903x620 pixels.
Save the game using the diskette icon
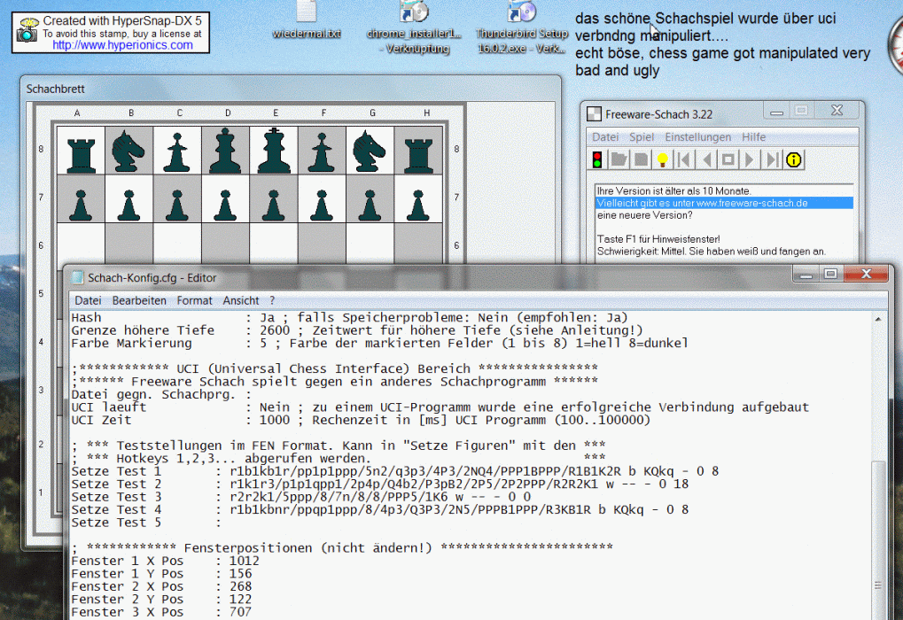coord(641,160)
